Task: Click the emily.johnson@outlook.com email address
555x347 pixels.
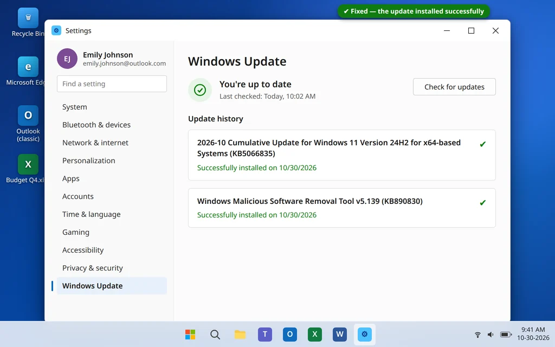Action: click(x=124, y=63)
